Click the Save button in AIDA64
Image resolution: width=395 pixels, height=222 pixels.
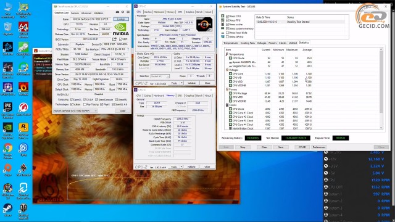click(281, 147)
